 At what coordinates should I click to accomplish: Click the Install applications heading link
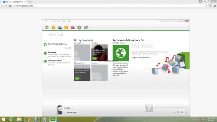(55, 61)
